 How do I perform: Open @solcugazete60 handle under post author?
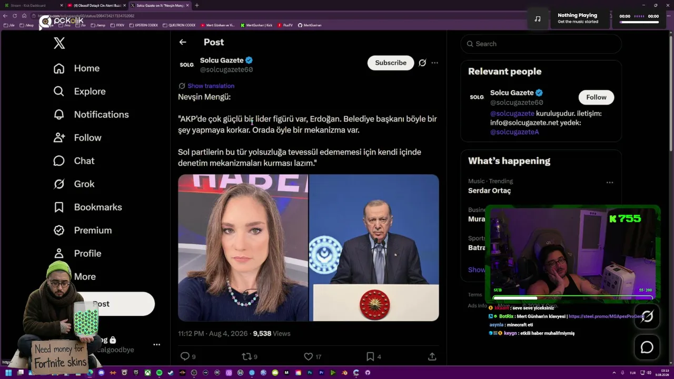point(226,69)
